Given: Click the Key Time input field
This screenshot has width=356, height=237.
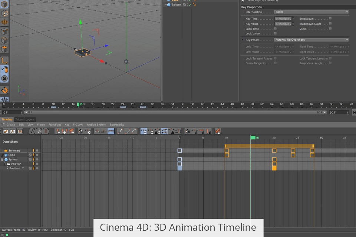Looking at the screenshot, I should (284, 19).
